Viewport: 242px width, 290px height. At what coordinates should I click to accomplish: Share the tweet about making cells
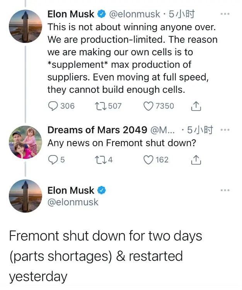coord(196,106)
